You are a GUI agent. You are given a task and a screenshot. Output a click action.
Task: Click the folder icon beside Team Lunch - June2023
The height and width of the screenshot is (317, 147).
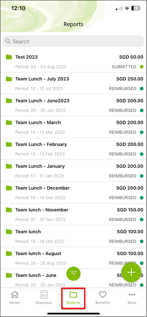click(9, 100)
